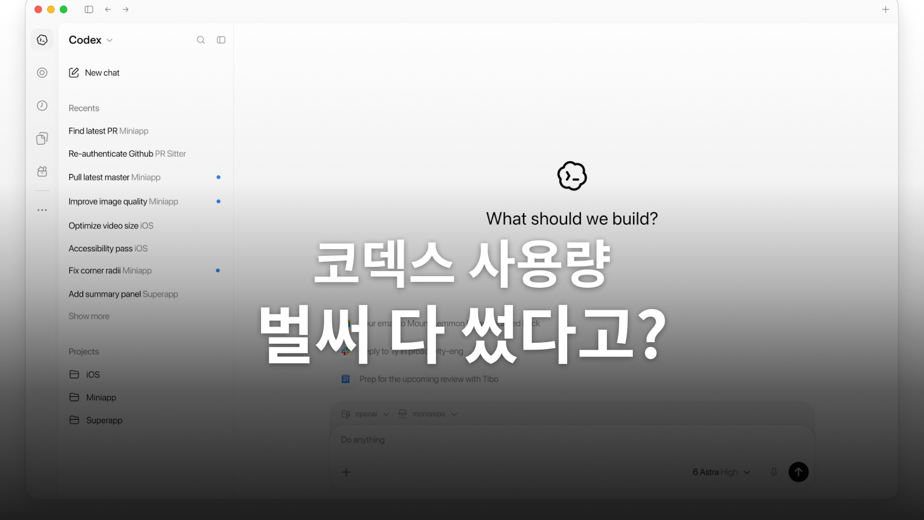This screenshot has width=924, height=520.
Task: Go forward with the right arrow
Action: click(125, 9)
